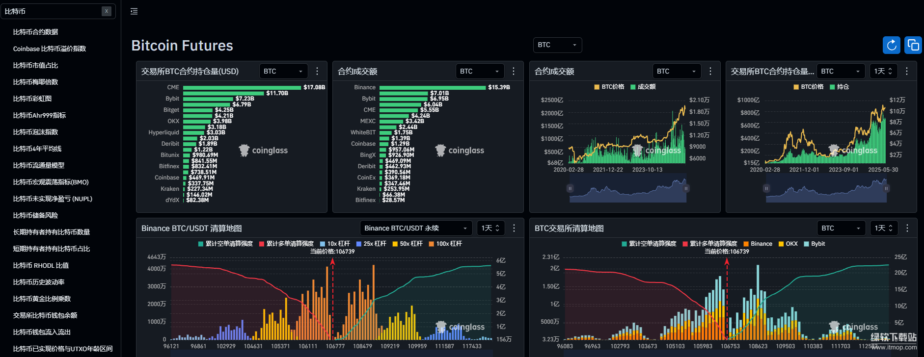Change 1天 interval in Binance 清算地图 panel
This screenshot has height=357, width=924.
[x=490, y=228]
